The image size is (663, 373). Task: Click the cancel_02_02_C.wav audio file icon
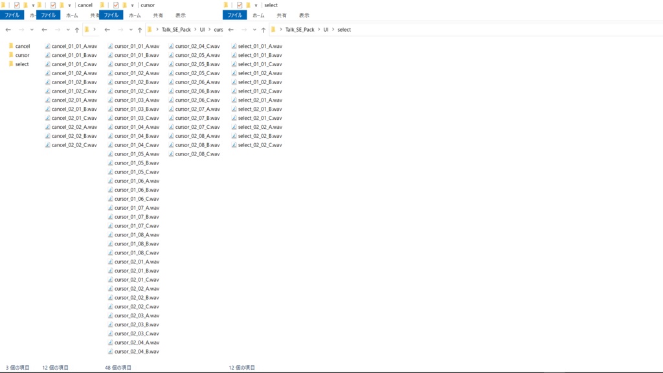pyautogui.click(x=47, y=145)
